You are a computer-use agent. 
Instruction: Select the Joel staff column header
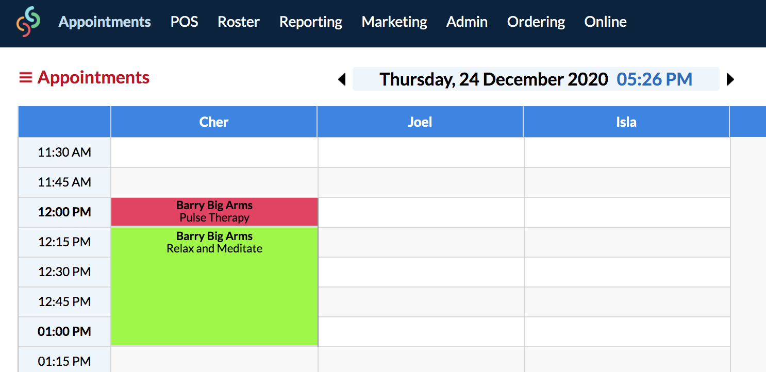pyautogui.click(x=420, y=122)
